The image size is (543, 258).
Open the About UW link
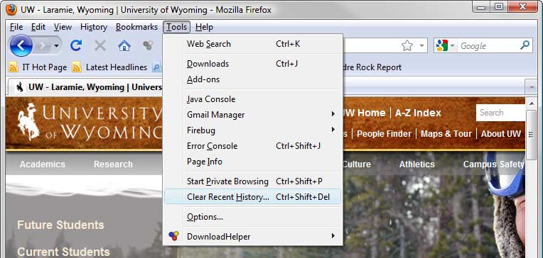[x=501, y=134]
